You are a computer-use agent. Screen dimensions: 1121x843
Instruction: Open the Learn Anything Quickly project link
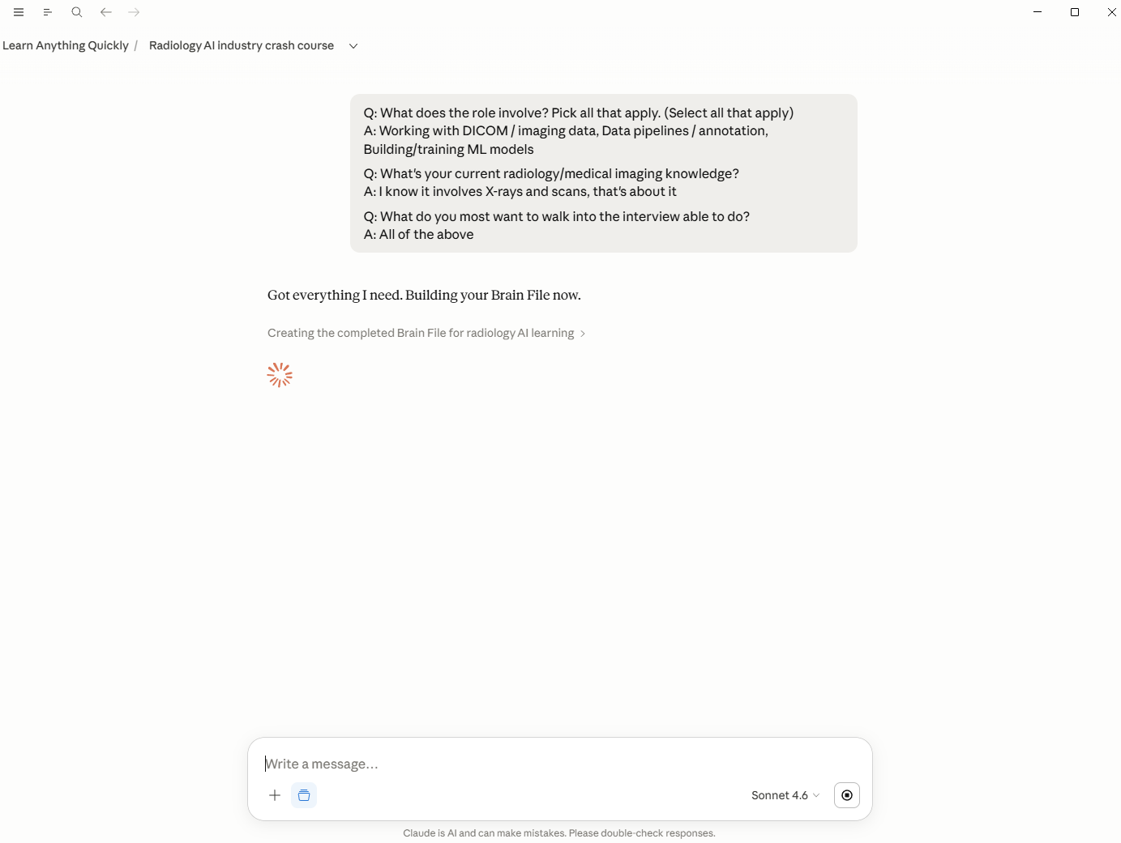coord(66,45)
